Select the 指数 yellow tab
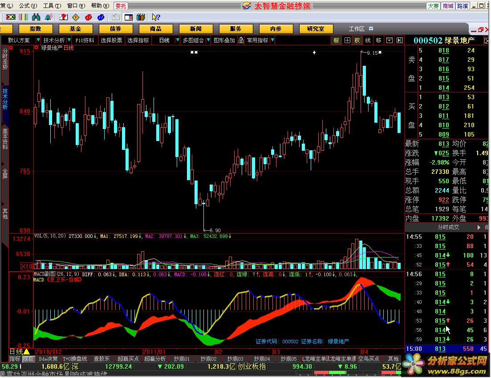 click(35, 29)
